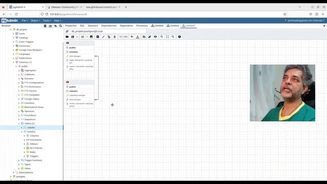Click the trash delete icon in ERD toolbar

(x=114, y=37)
